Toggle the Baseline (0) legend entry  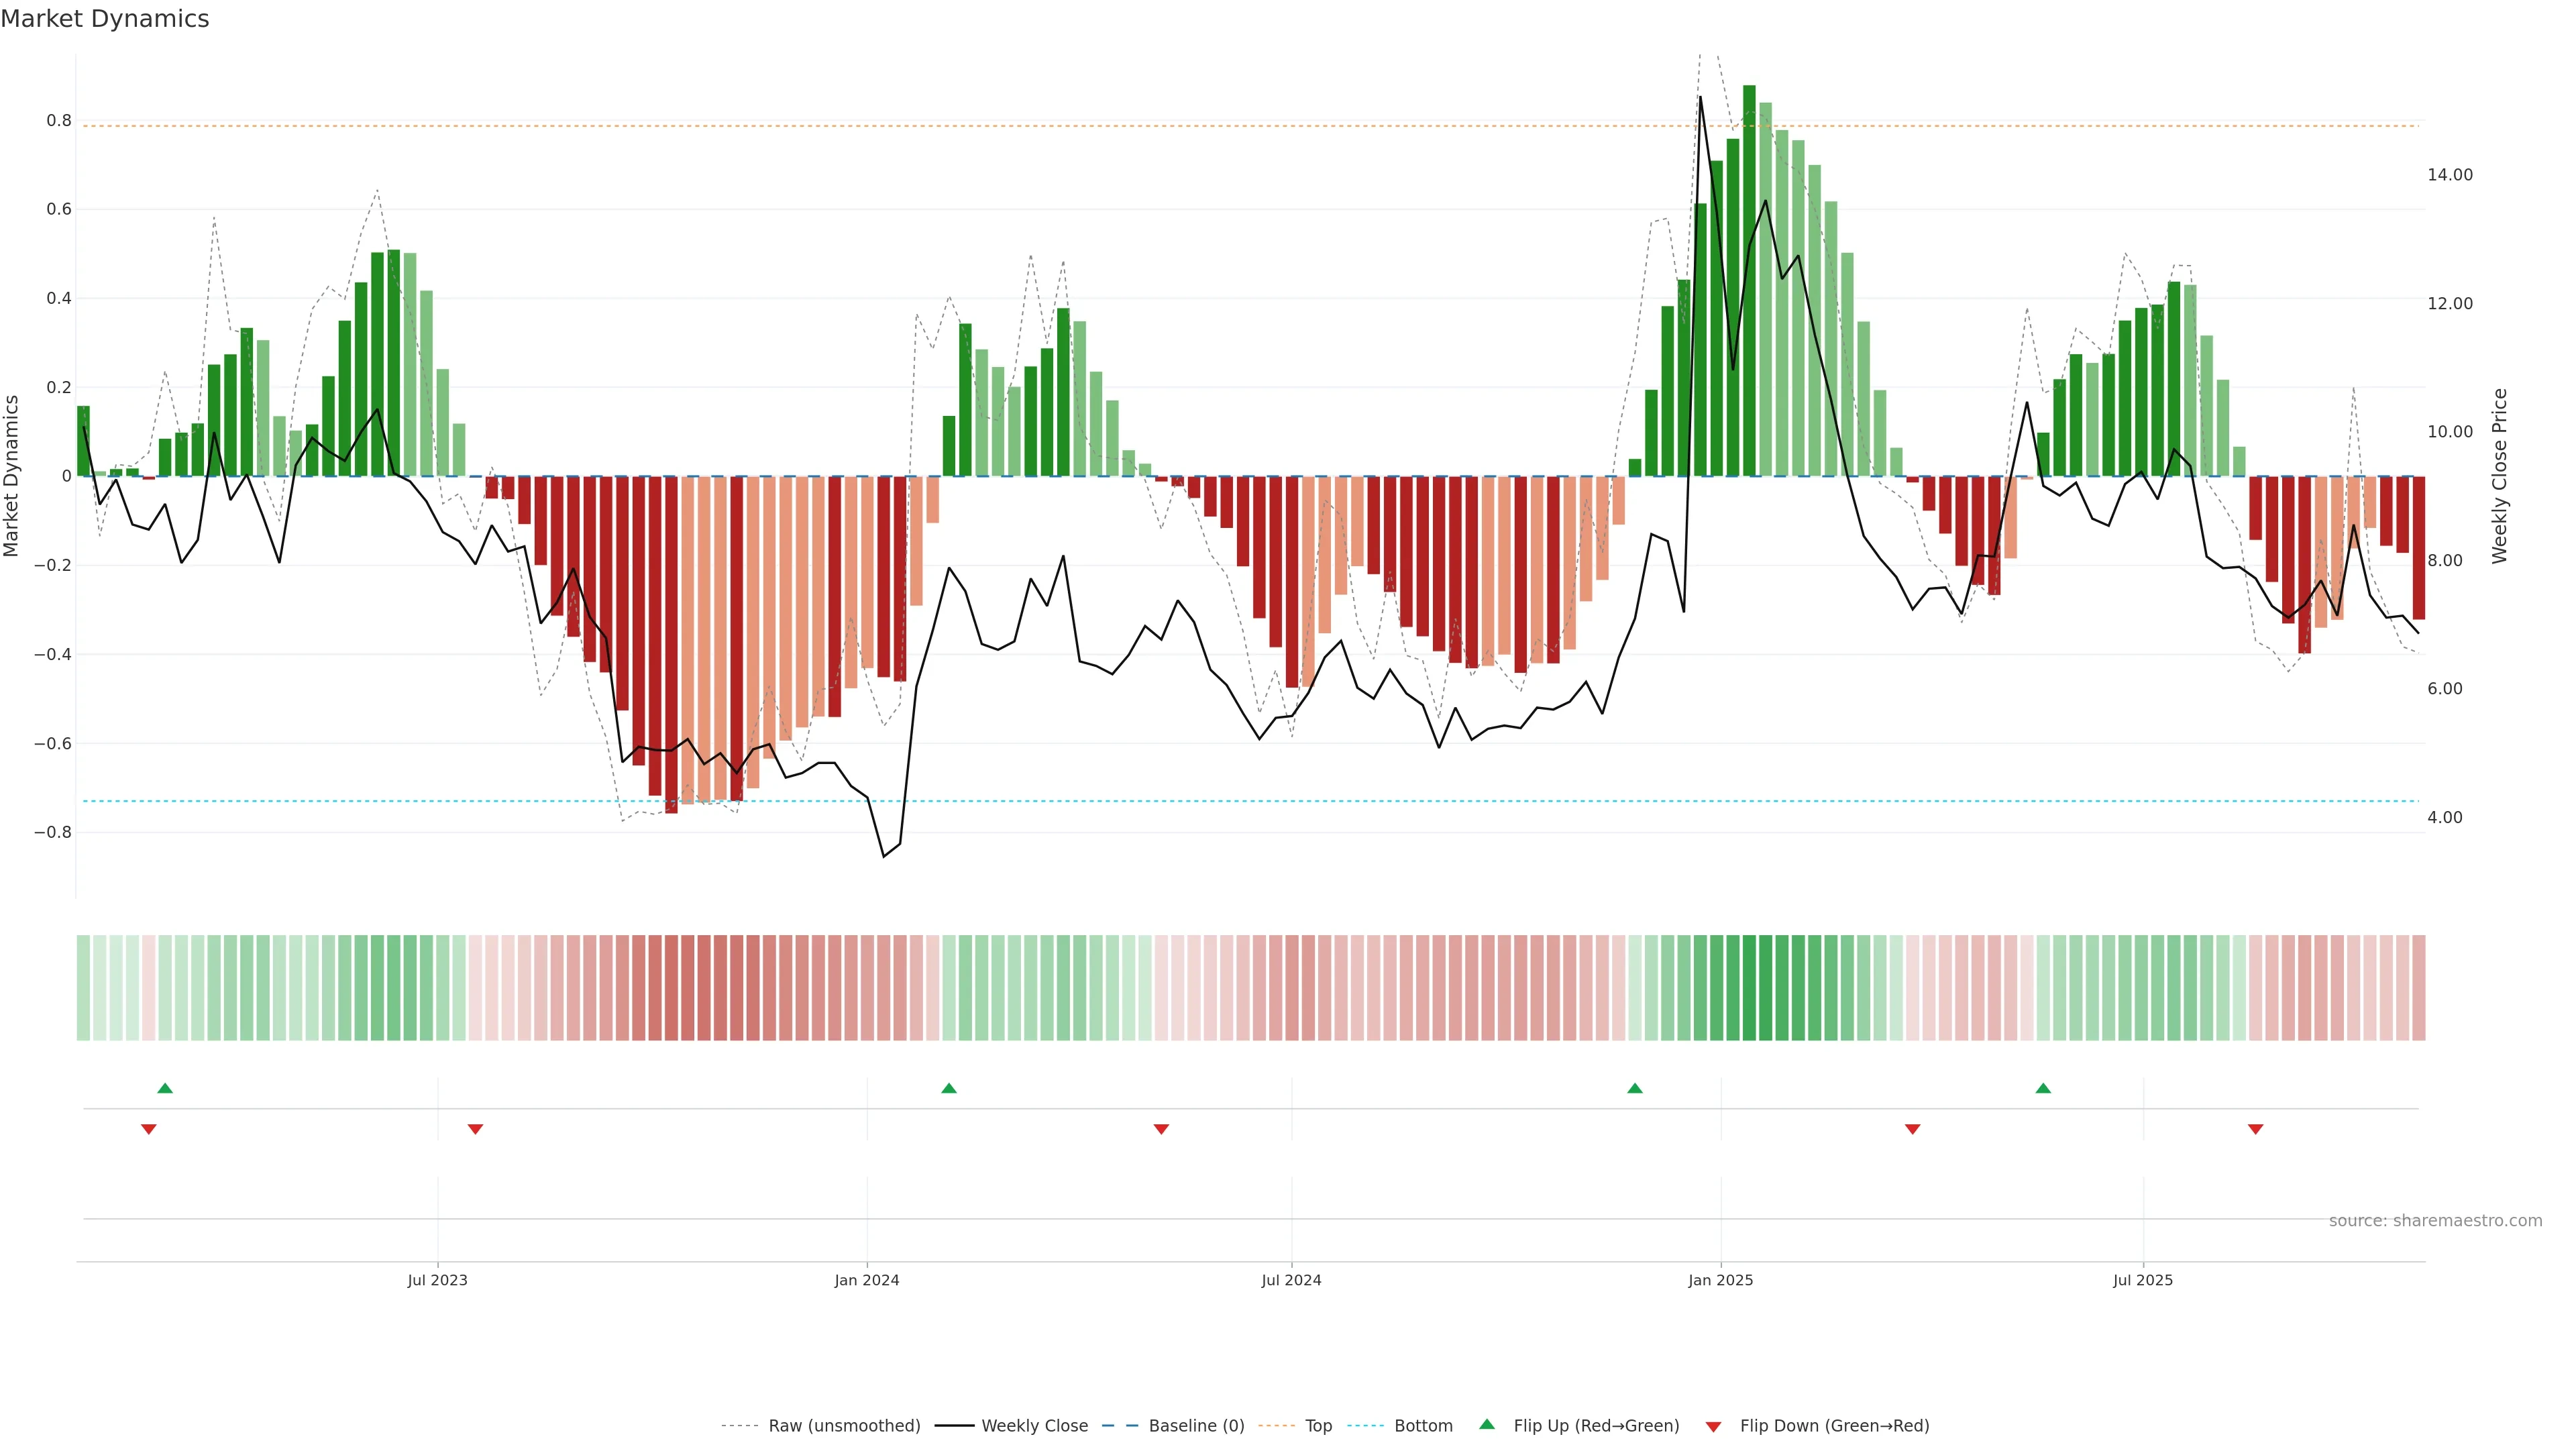(x=1196, y=1426)
